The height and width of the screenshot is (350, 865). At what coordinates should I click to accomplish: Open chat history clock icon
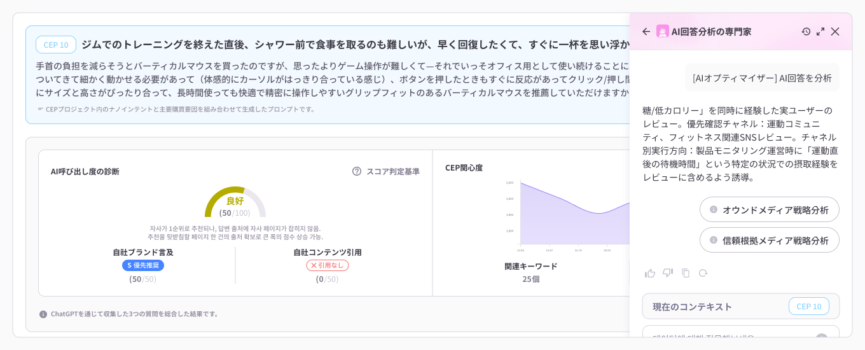(806, 31)
